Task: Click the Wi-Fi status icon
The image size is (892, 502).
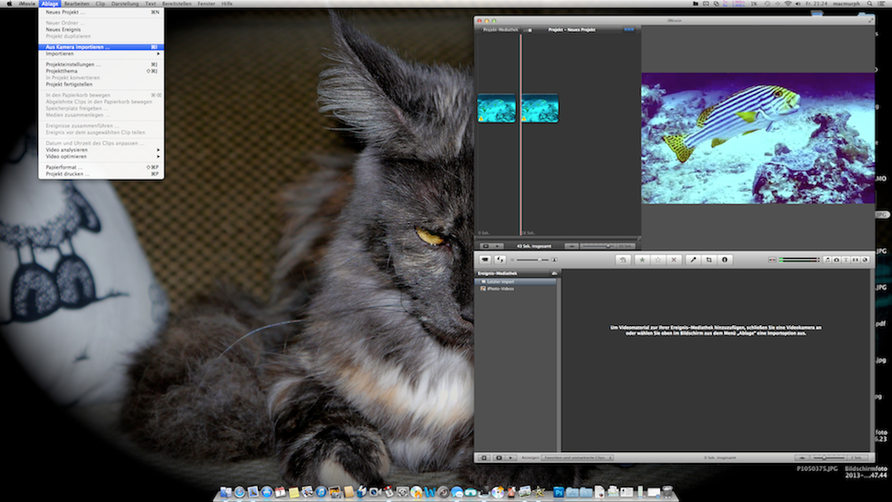Action: pyautogui.click(x=788, y=4)
